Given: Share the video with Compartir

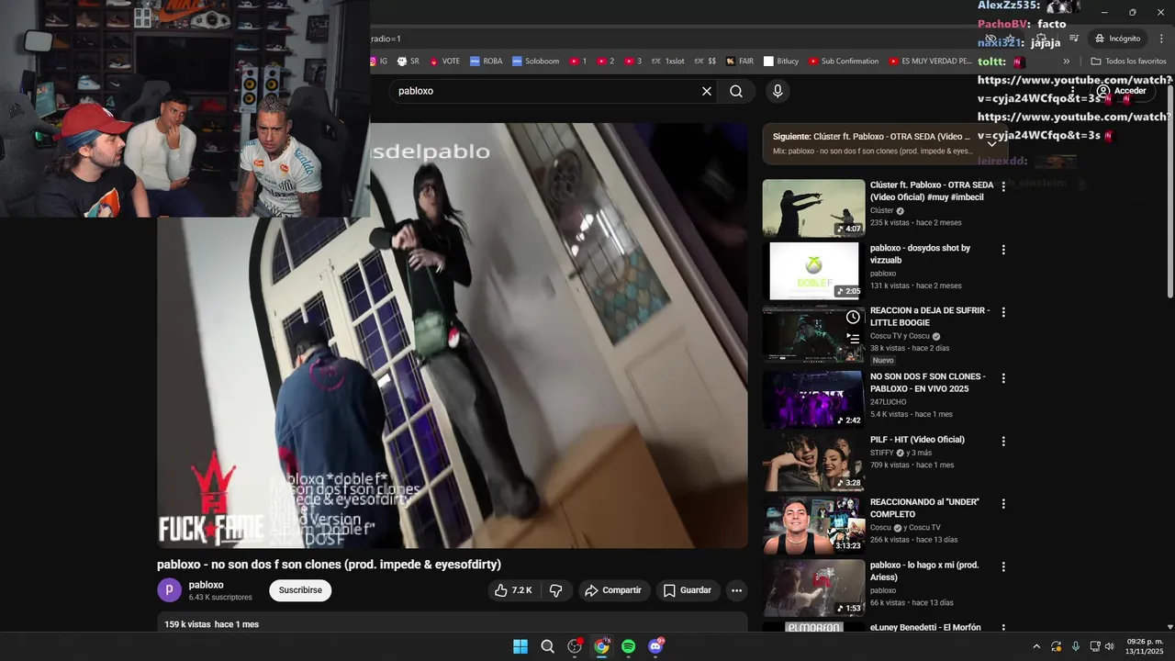Looking at the screenshot, I should [614, 590].
